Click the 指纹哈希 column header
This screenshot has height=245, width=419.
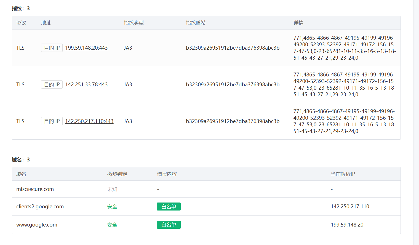point(196,23)
